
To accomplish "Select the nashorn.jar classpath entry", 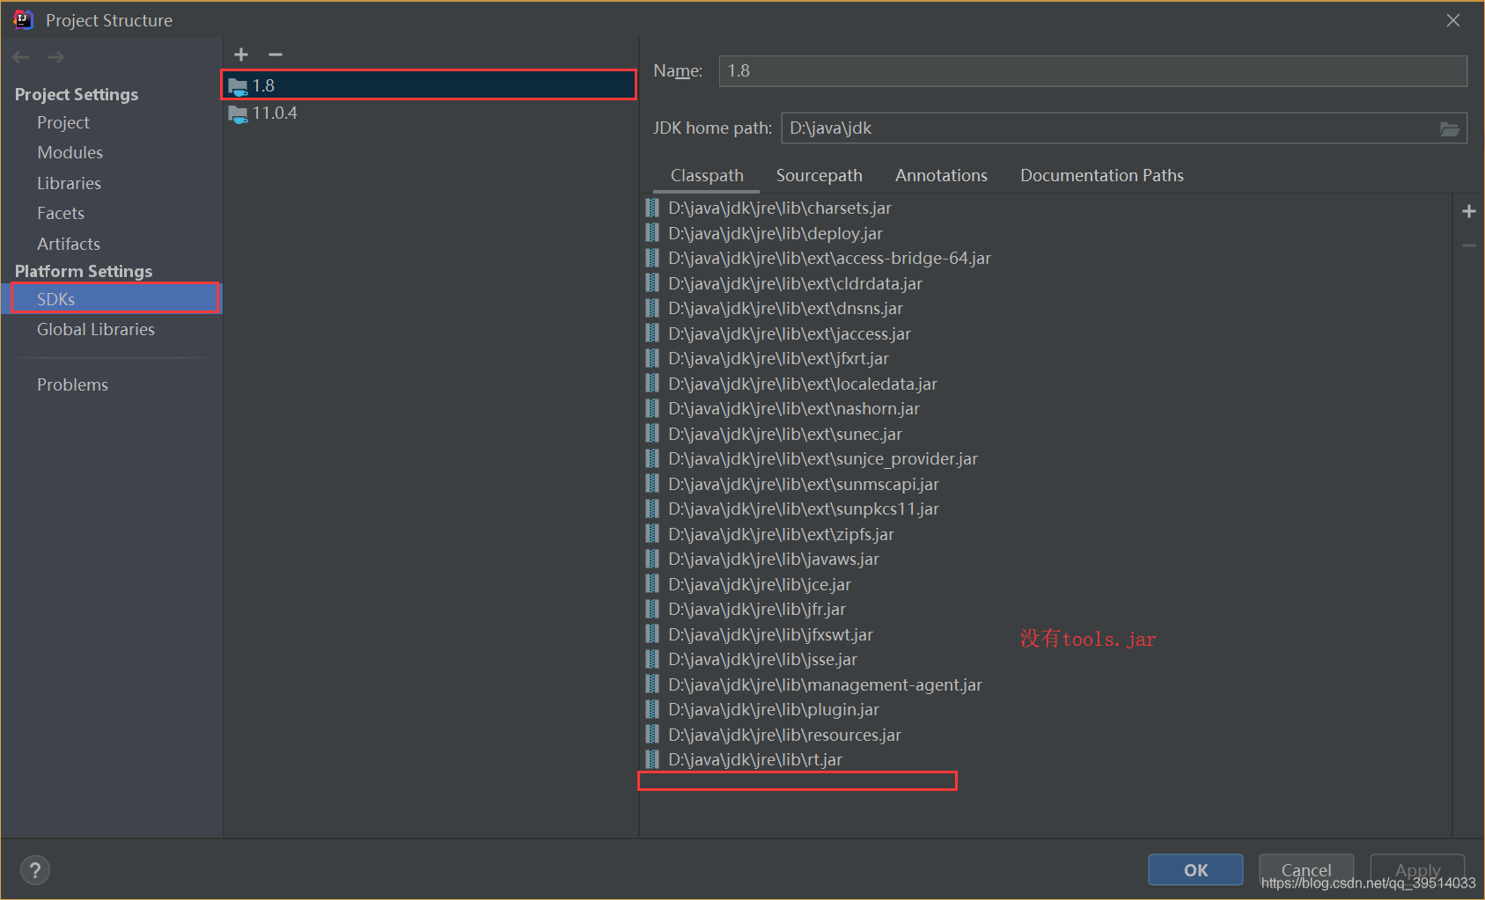I will click(x=794, y=408).
